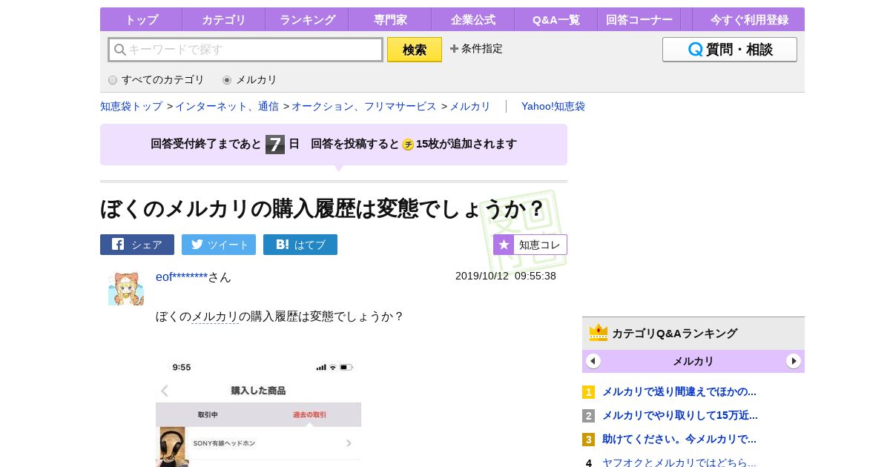Open the ランキング navigation tab
The width and height of the screenshot is (890, 467).
point(307,20)
